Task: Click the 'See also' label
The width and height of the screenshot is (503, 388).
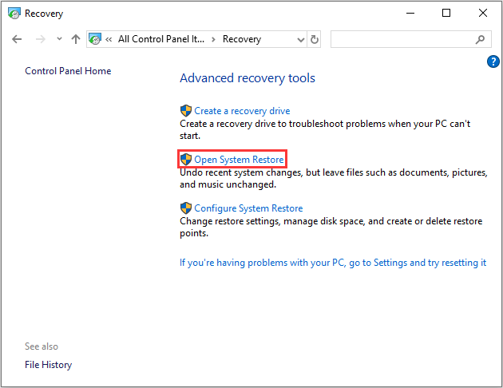Action: pyautogui.click(x=42, y=346)
